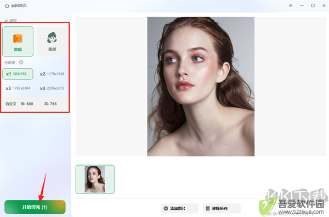
Task: Click the main portrait preview image
Action: pyautogui.click(x=201, y=86)
